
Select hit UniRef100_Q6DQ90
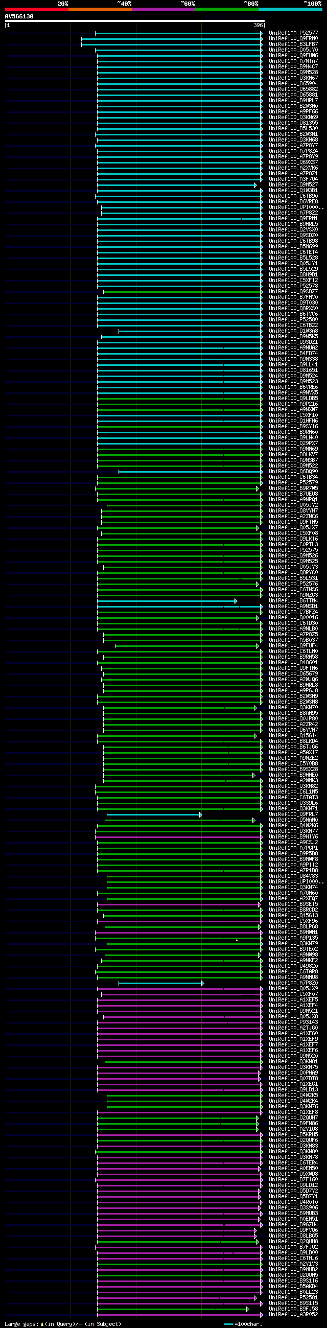tap(293, 472)
